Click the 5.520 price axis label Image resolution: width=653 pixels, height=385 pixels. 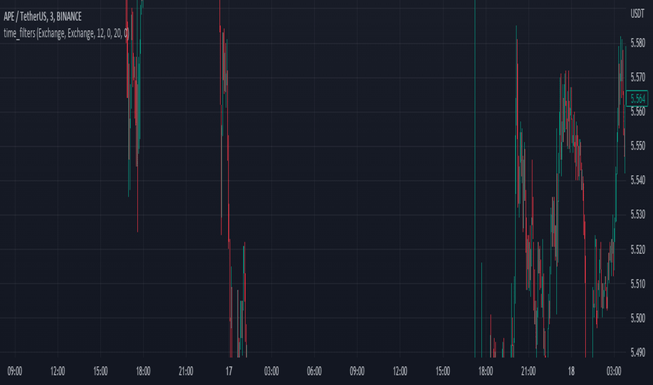638,250
